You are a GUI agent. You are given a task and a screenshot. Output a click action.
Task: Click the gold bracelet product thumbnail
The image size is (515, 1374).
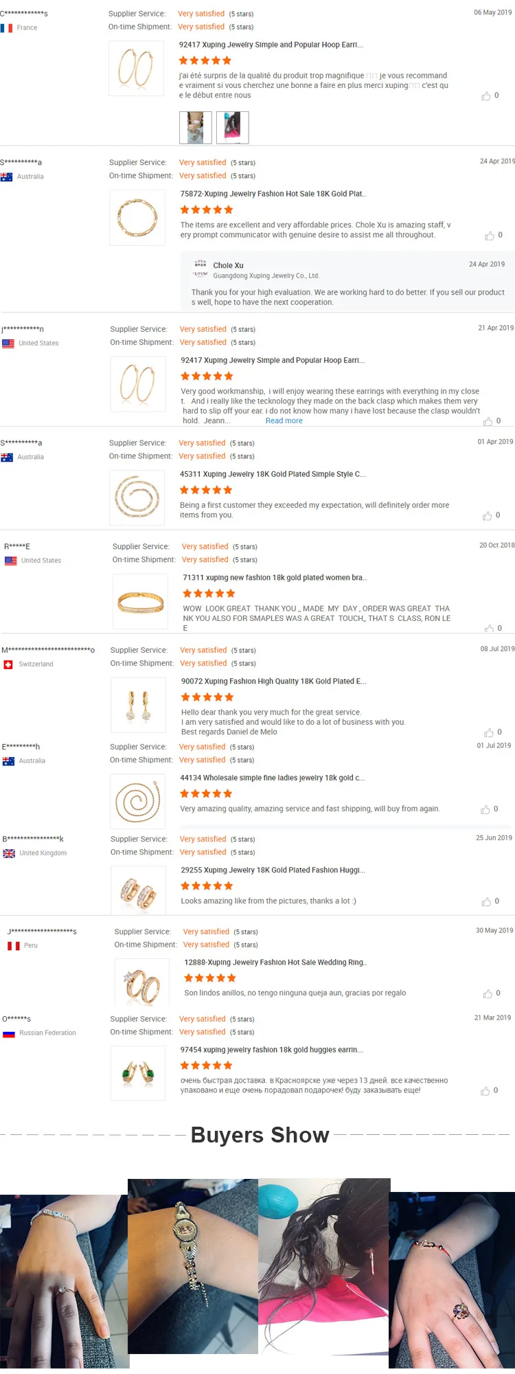point(141,602)
